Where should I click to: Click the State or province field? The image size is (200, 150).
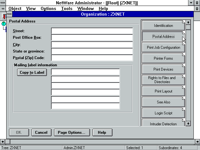point(92,51)
